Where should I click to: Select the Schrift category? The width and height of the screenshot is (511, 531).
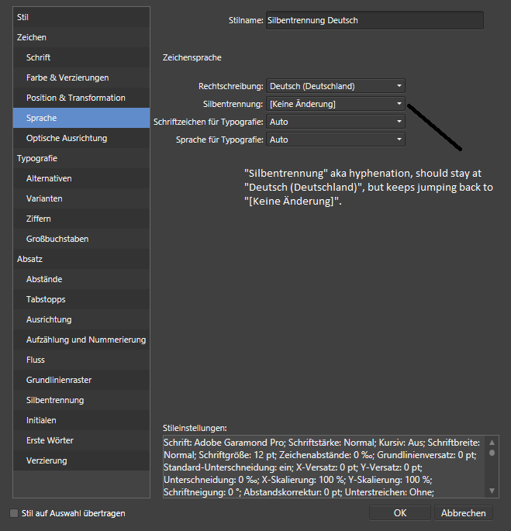(81, 57)
